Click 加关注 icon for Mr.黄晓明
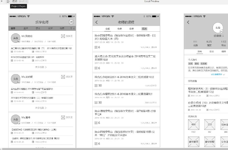This screenshot has width=228, height=150. [x=63, y=36]
